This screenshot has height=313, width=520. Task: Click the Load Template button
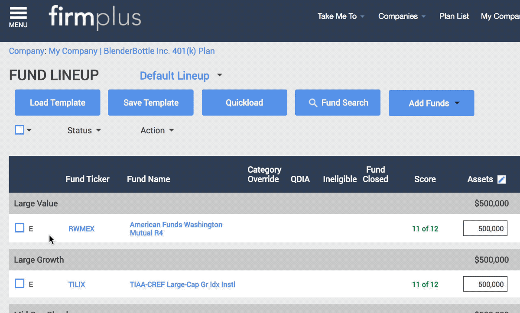tap(58, 103)
